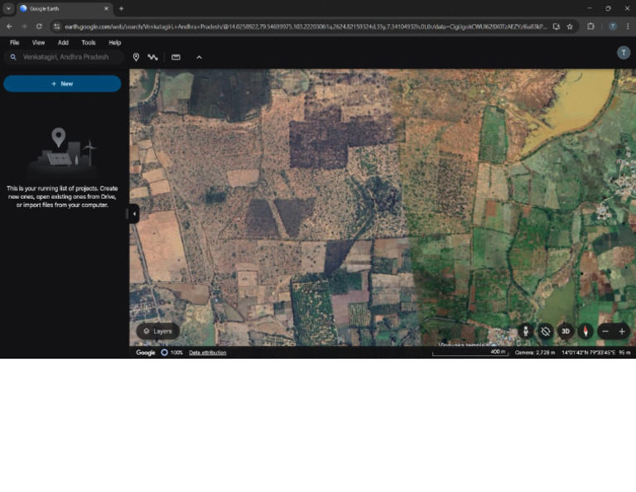Open the Layers button on map
636x492 pixels.
(x=157, y=331)
